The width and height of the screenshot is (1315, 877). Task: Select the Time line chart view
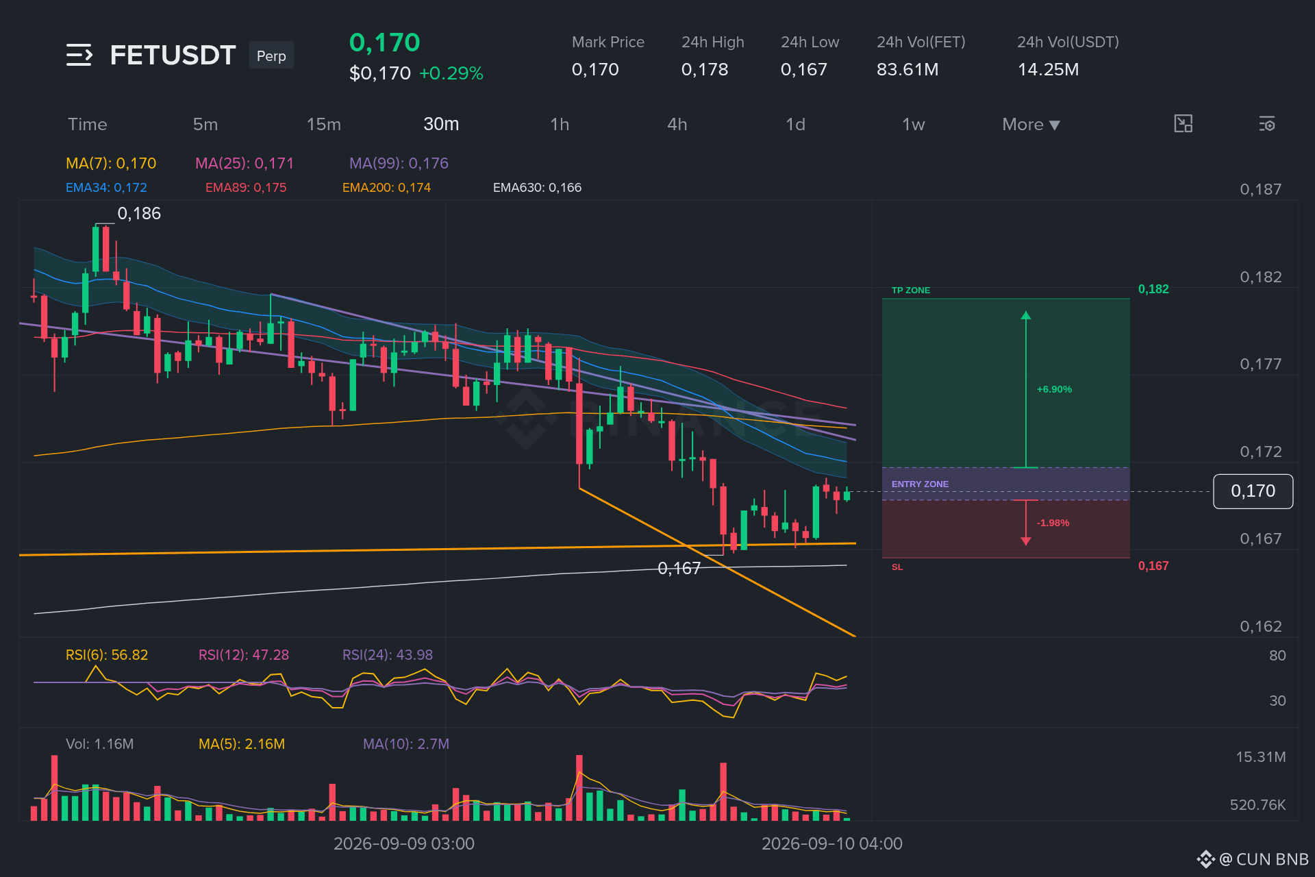88,124
